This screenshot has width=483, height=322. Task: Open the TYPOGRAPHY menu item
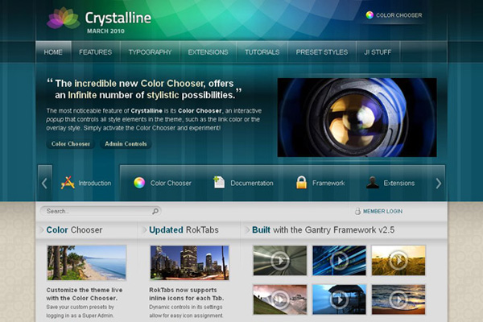click(150, 52)
